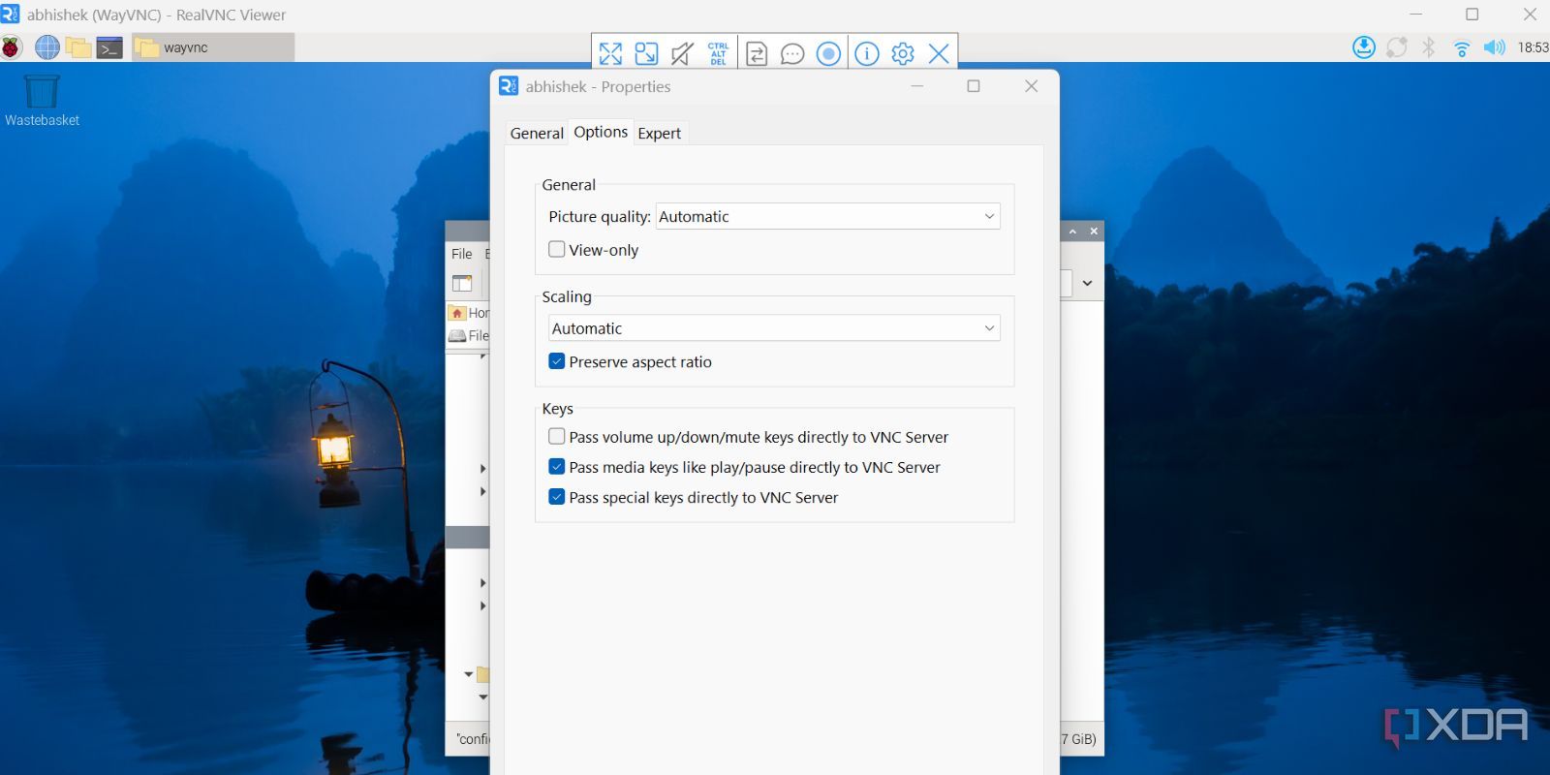Click the "7 GiB)" free space status text
This screenshot has width=1550, height=775.
pos(1079,739)
